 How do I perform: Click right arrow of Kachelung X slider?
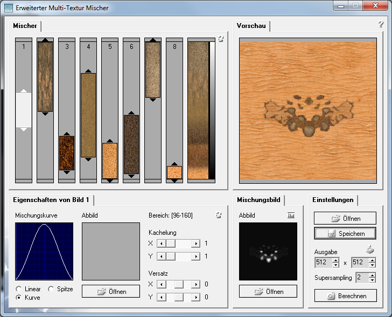(x=195, y=243)
